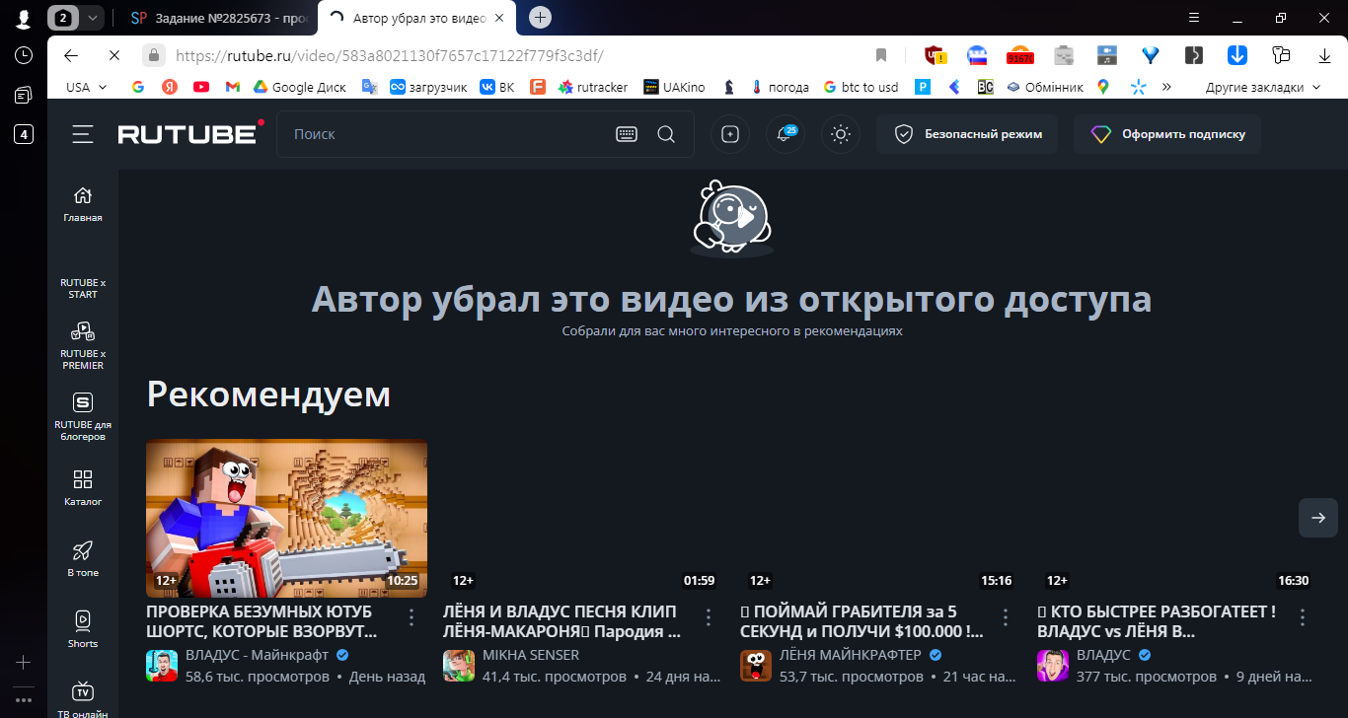This screenshot has width=1348, height=718.
Task: Open video ПОЙМАЙ ГРАБИТЕЛЯ за 5 СЕКУНД
Action: (x=861, y=620)
